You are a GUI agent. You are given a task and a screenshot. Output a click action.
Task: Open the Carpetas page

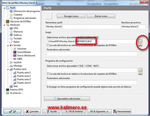click(18, 15)
